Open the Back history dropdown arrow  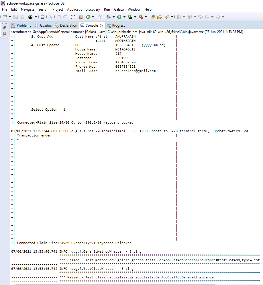tap(212, 17)
